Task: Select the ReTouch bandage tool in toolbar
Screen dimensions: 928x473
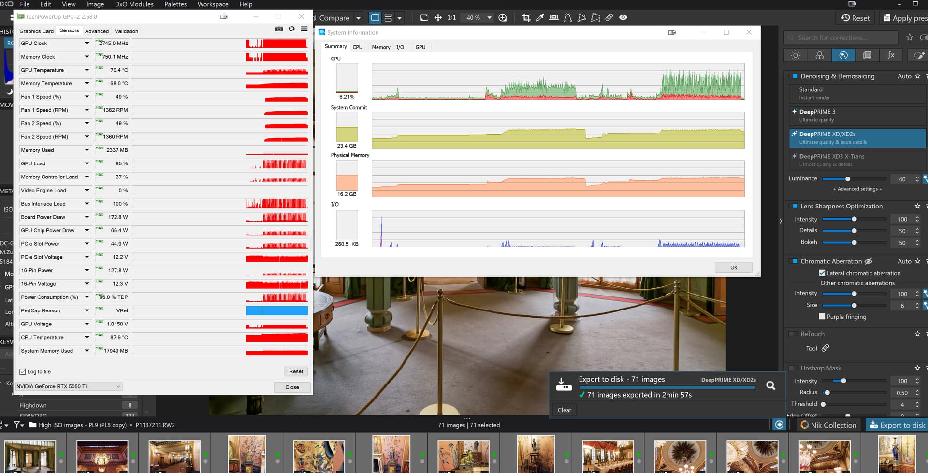Action: coord(609,18)
